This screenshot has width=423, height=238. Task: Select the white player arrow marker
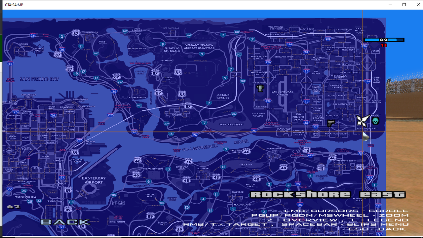click(363, 120)
